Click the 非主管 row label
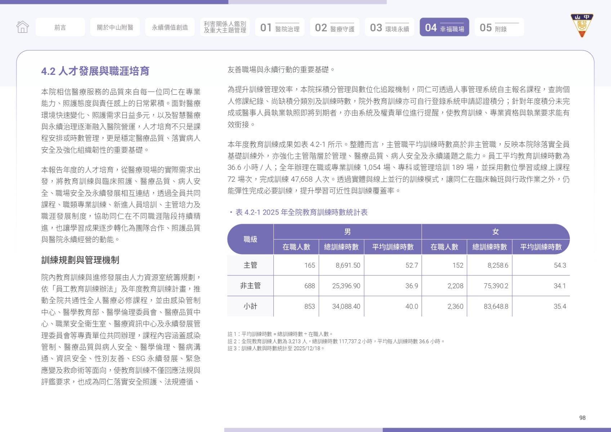This screenshot has height=432, width=611. pyautogui.click(x=250, y=286)
